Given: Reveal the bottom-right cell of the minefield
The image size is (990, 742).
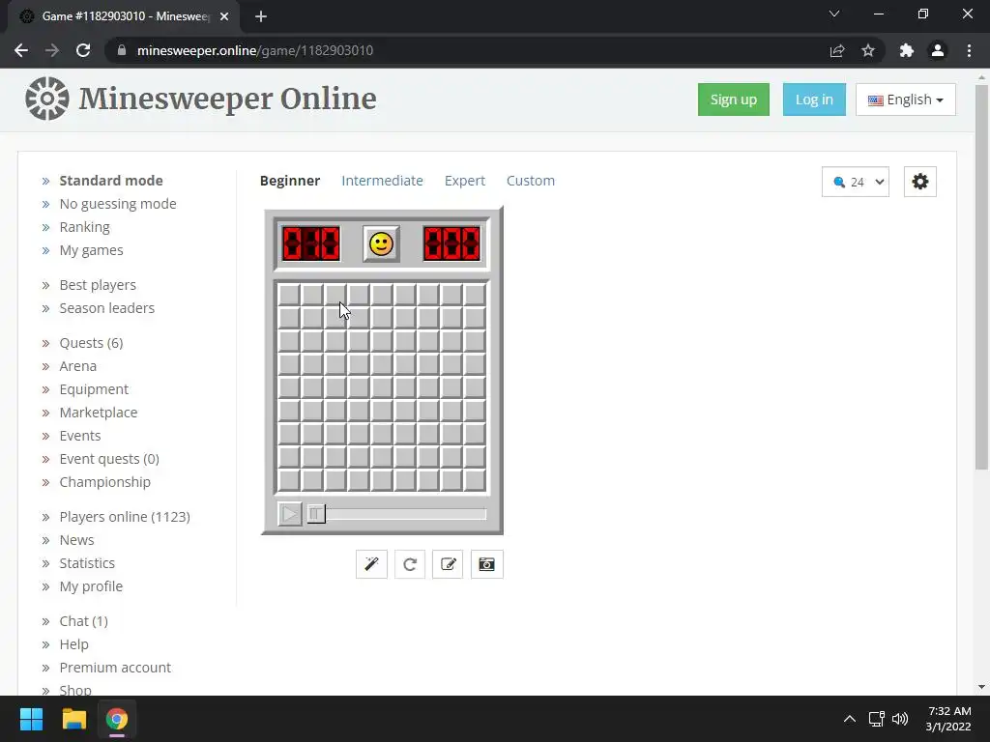Looking at the screenshot, I should pyautogui.click(x=475, y=480).
